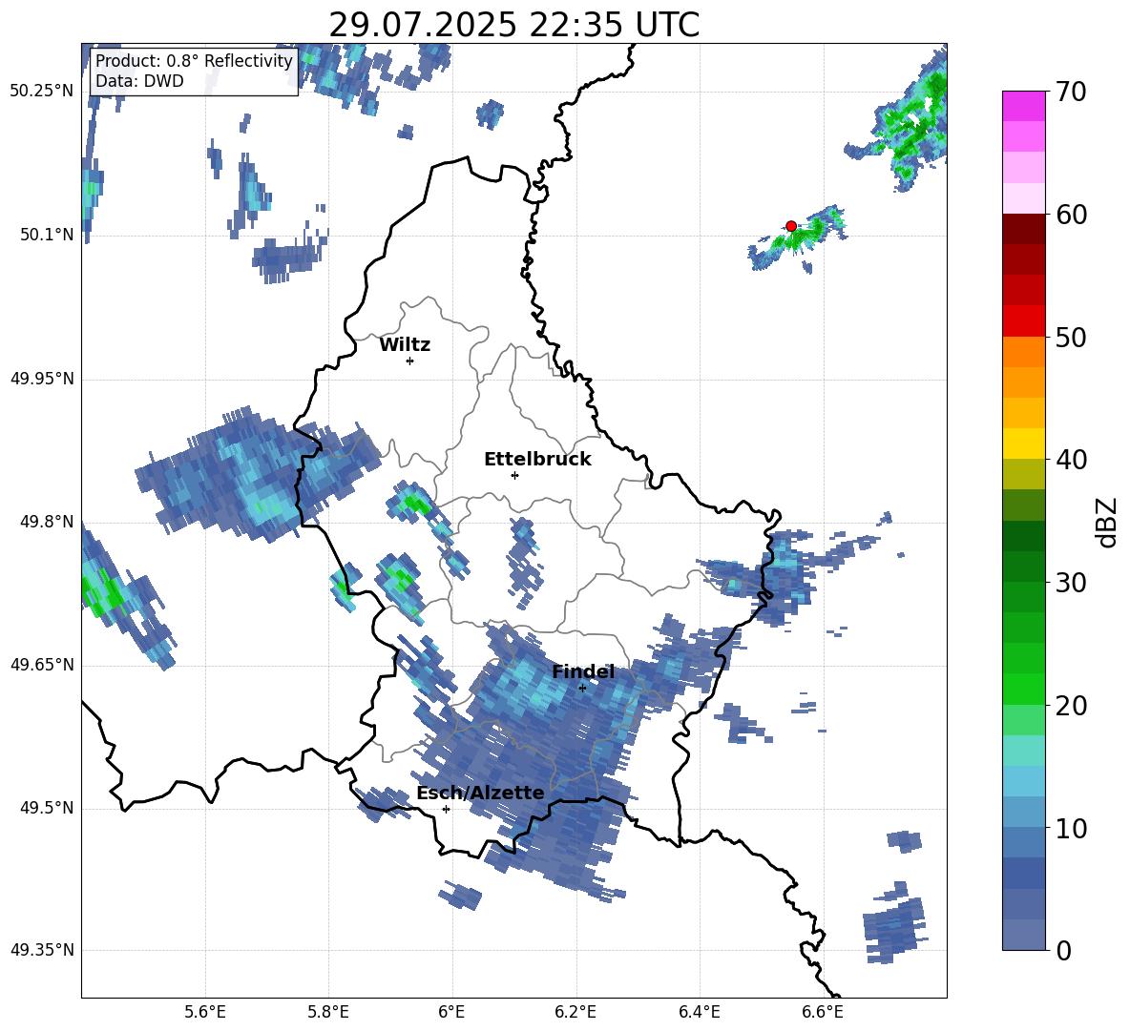The height and width of the screenshot is (1031, 1130).
Task: Click the 49.8°N latitude label
Action: (x=47, y=522)
